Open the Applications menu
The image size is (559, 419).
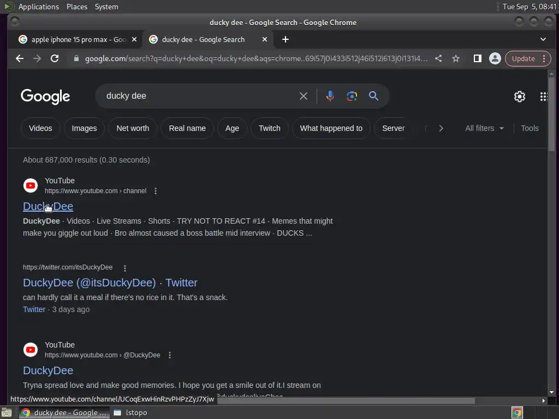click(39, 7)
